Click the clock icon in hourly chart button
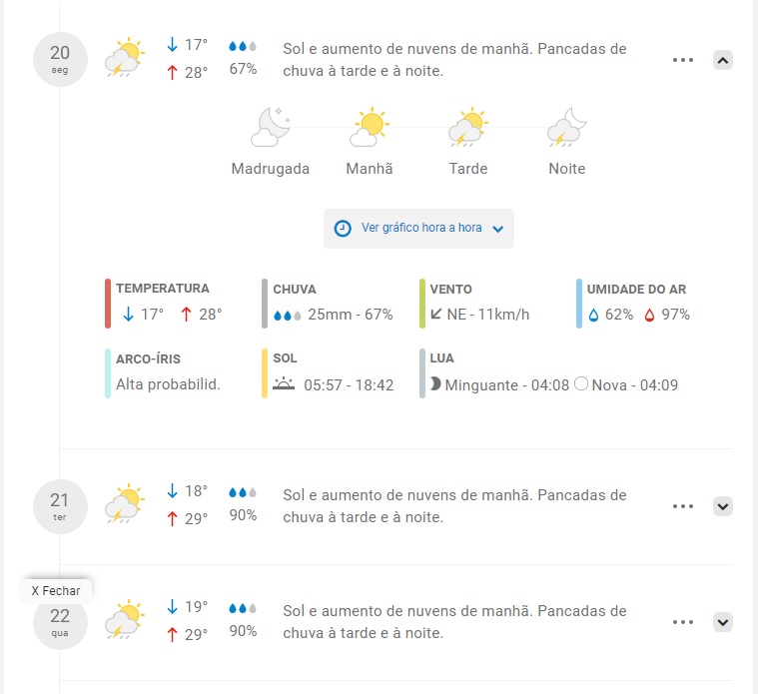This screenshot has width=758, height=694. (343, 228)
